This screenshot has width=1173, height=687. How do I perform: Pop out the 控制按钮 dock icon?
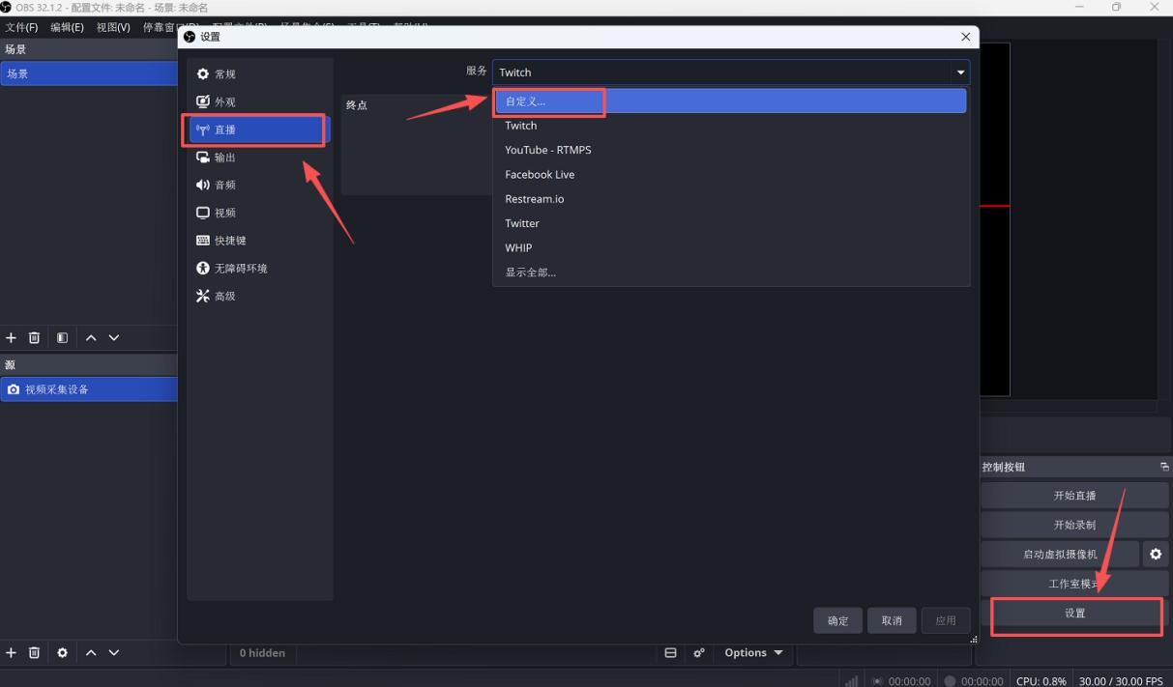1164,467
